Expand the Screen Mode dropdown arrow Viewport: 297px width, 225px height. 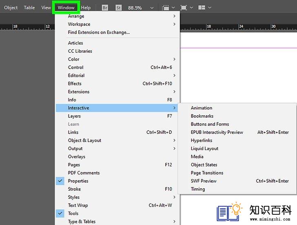click(191, 8)
